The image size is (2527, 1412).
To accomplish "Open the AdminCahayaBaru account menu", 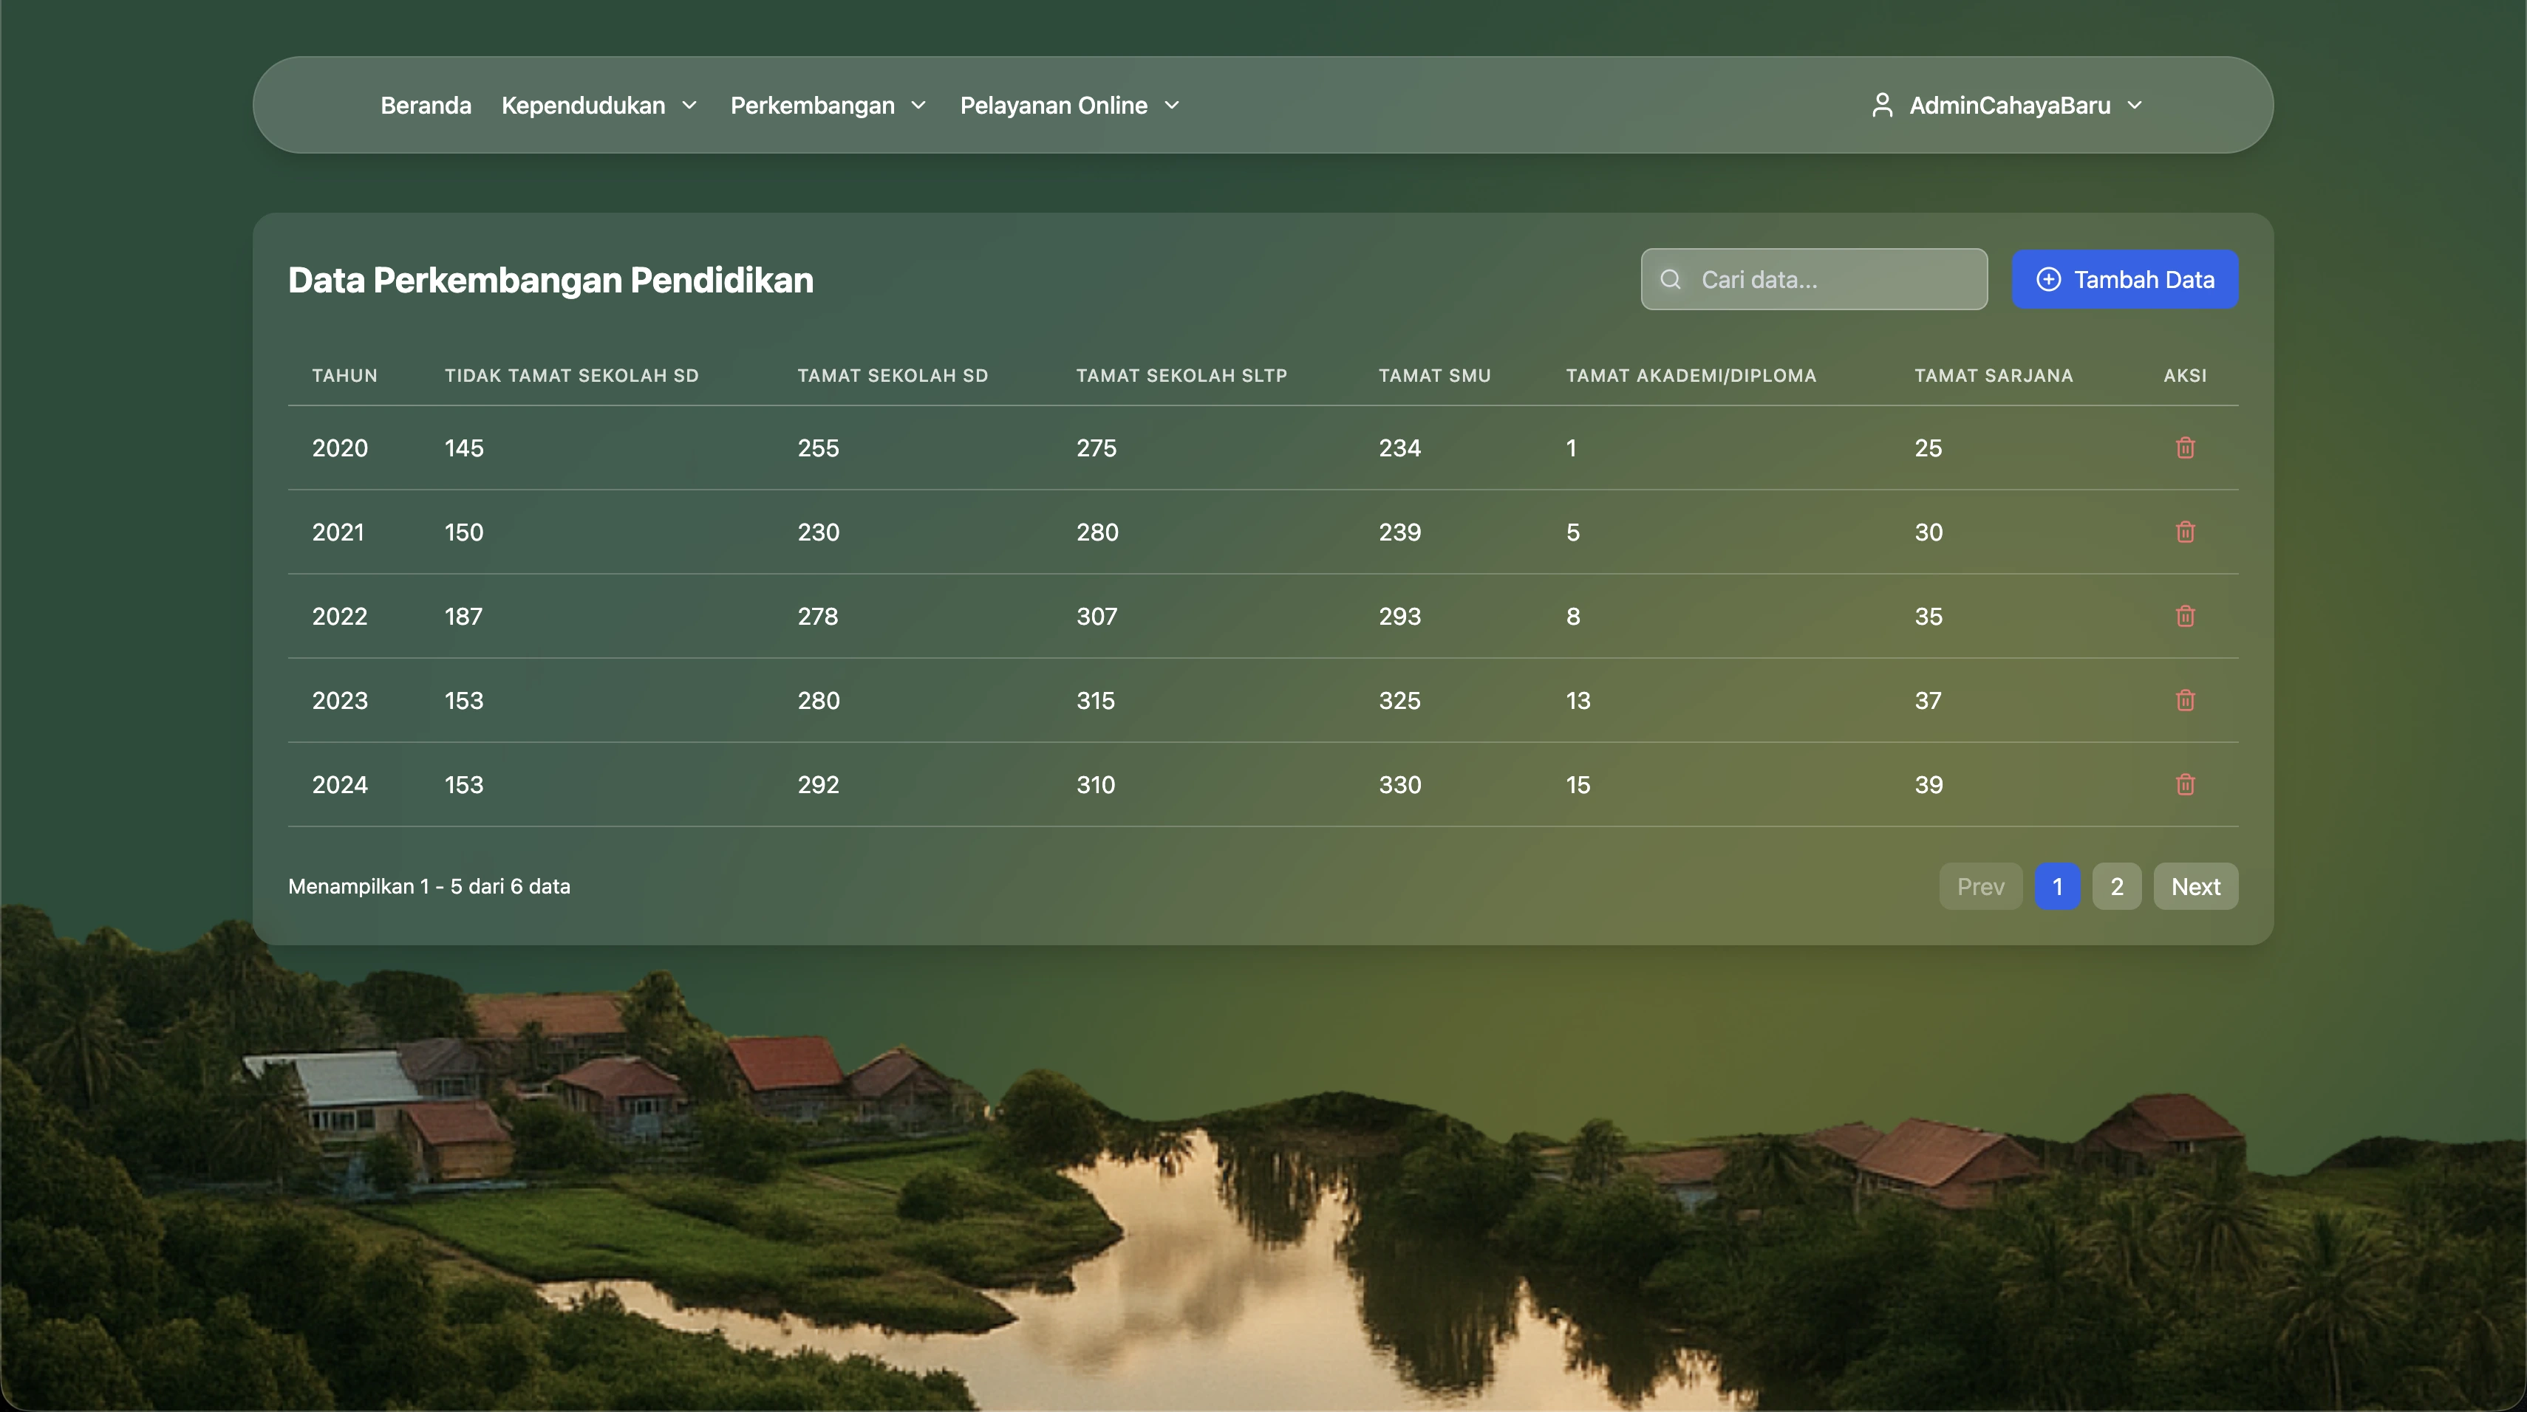I will 2007,105.
